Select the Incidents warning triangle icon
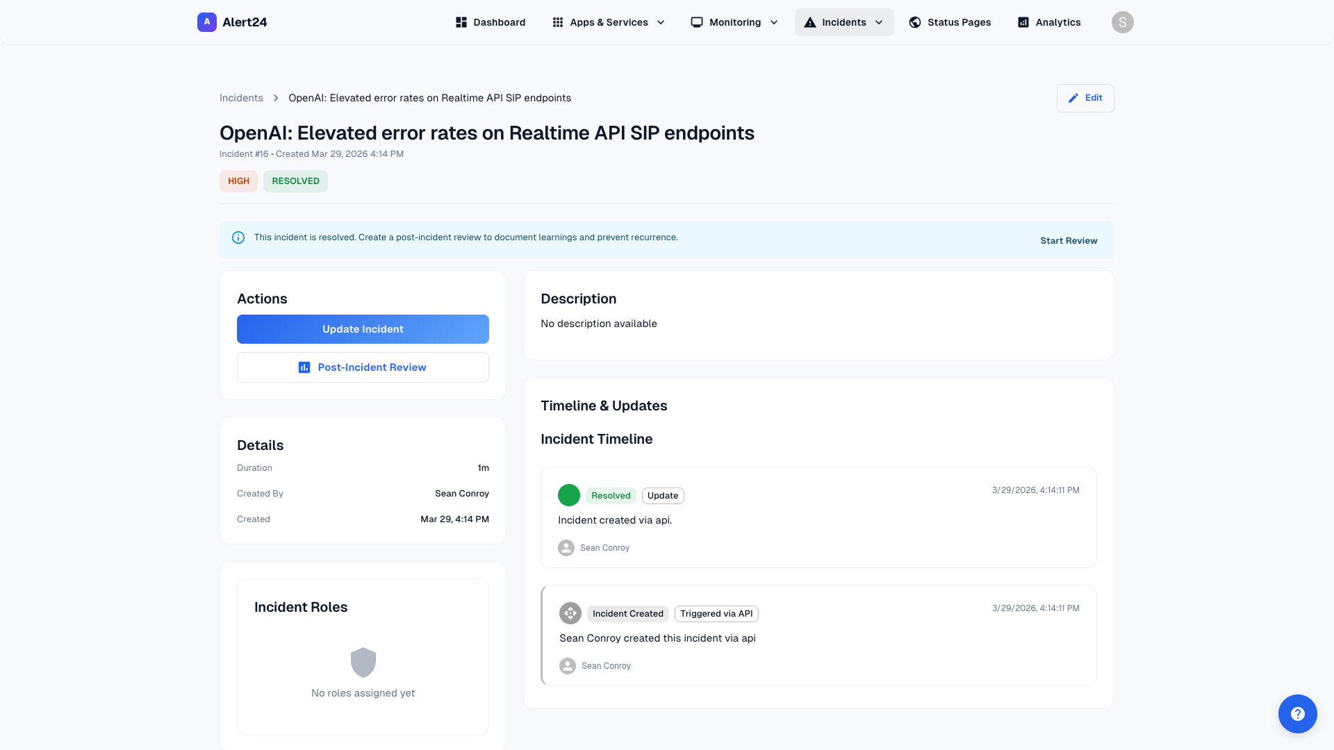The height and width of the screenshot is (750, 1334). [810, 22]
